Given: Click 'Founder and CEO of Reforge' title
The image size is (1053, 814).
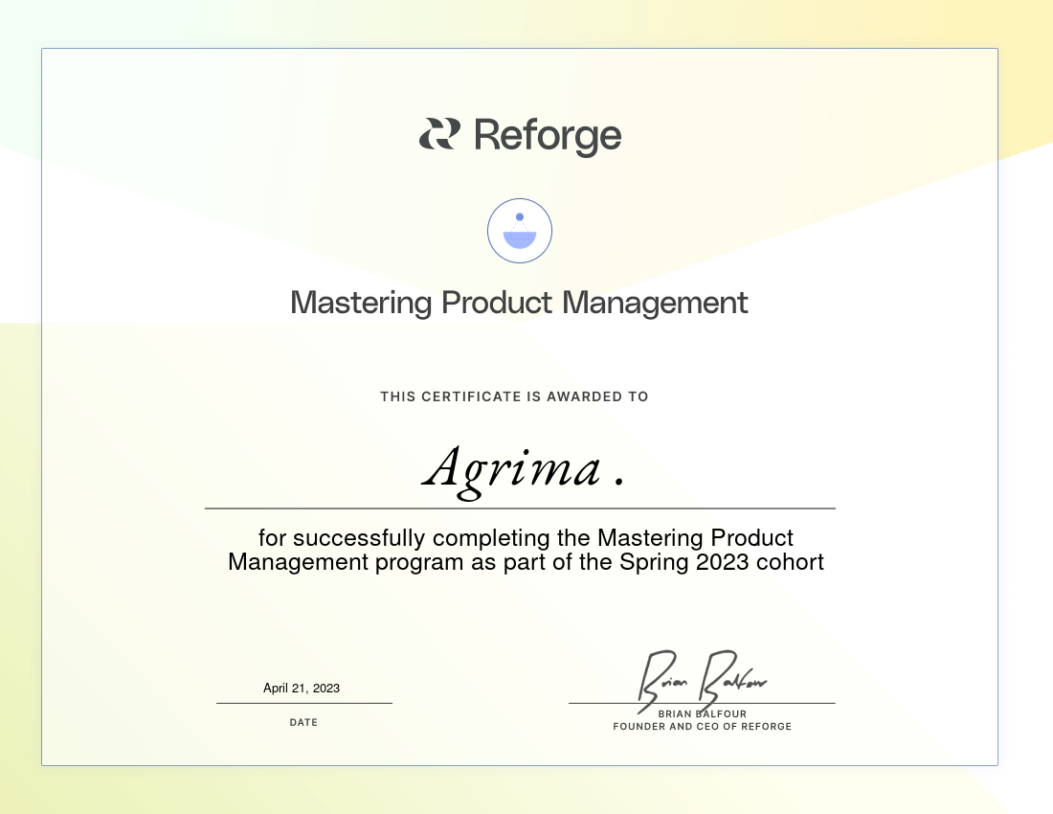Looking at the screenshot, I should click(702, 727).
